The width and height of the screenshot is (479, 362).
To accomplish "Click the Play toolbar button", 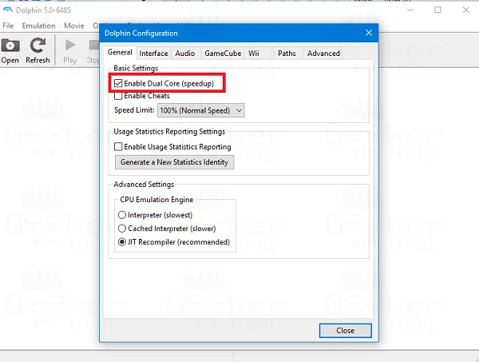I will pos(70,51).
